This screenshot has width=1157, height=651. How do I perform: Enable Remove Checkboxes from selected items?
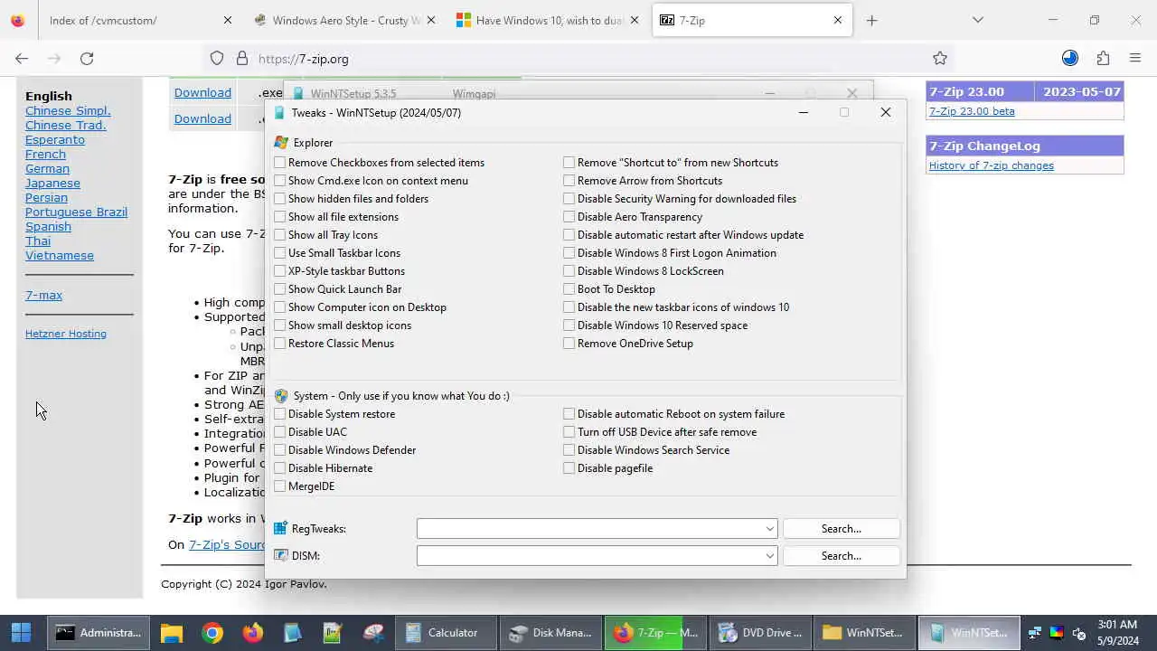click(280, 163)
